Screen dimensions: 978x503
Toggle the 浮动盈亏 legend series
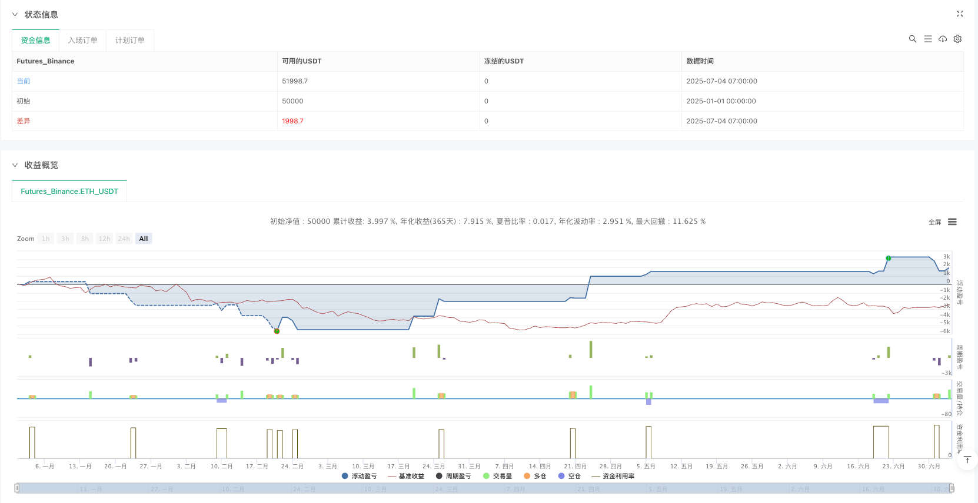tap(359, 476)
